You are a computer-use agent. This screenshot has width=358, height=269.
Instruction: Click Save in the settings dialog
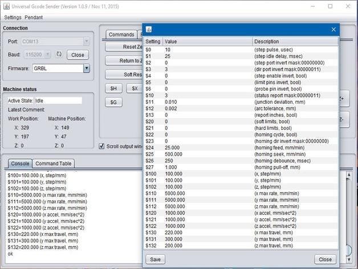coord(155,259)
